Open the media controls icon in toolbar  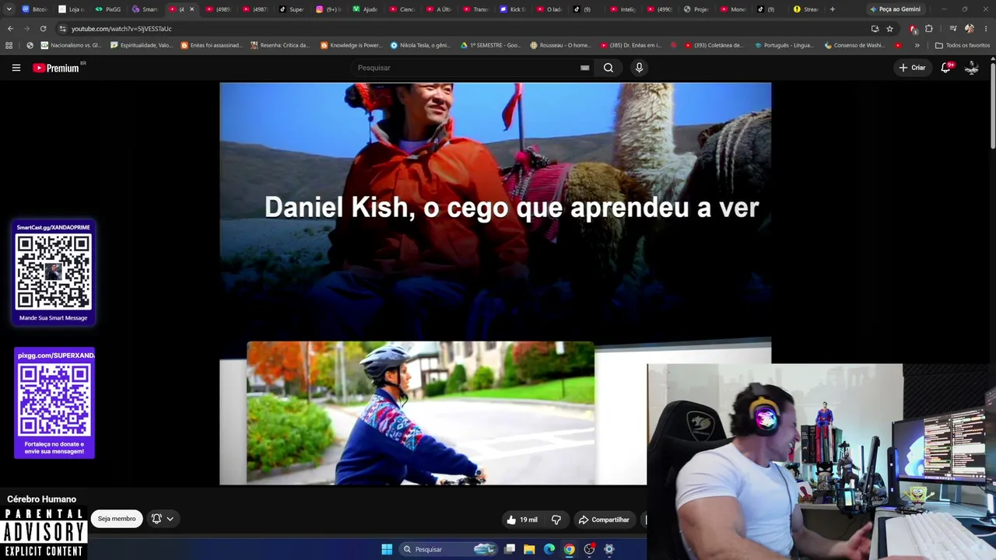pyautogui.click(x=952, y=29)
